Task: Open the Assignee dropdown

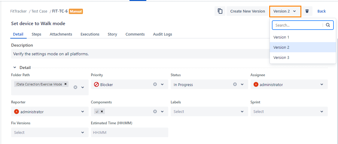Action: (x=289, y=85)
